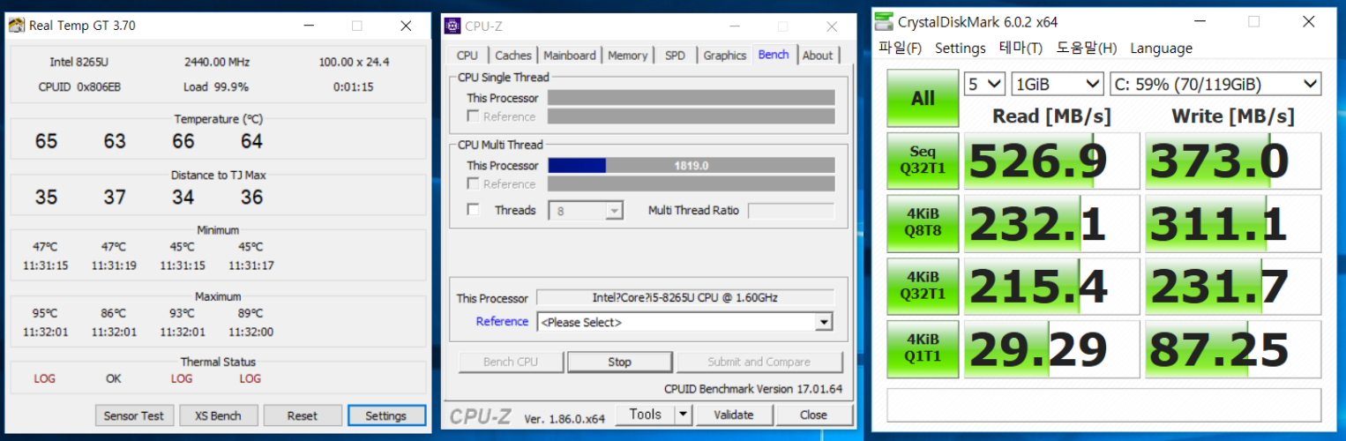Click the XS Bench button

pos(219,415)
